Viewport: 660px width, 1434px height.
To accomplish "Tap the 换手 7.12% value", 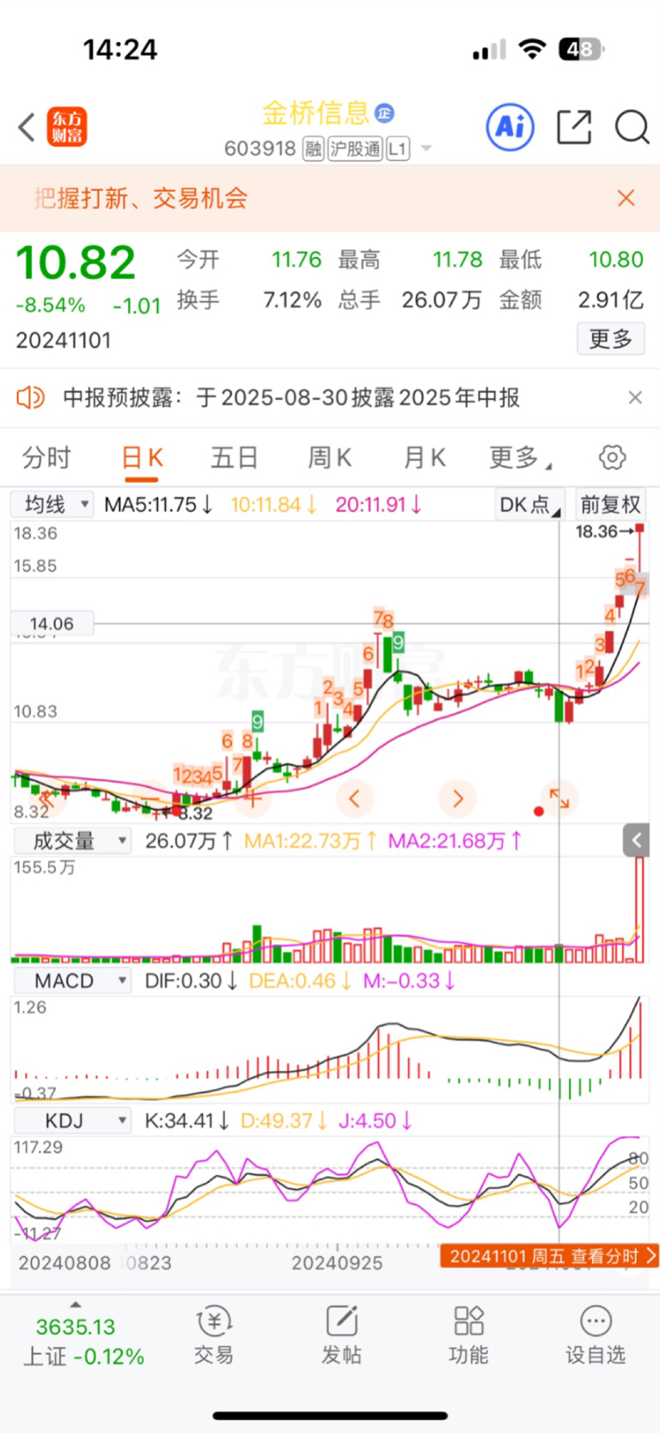I will point(292,299).
